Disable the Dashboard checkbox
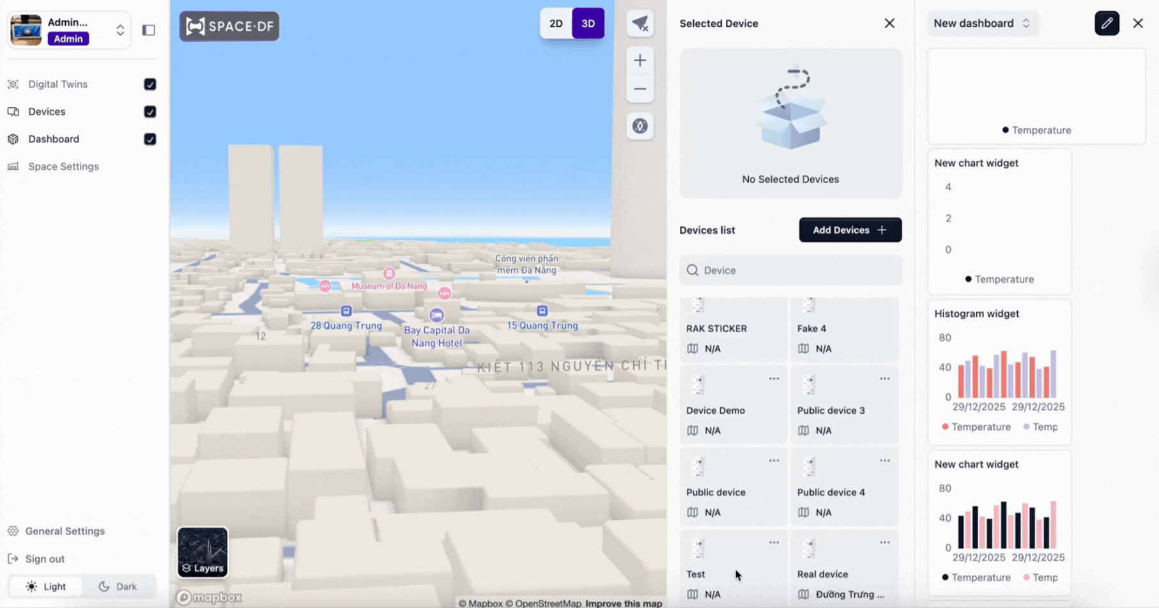 150,139
